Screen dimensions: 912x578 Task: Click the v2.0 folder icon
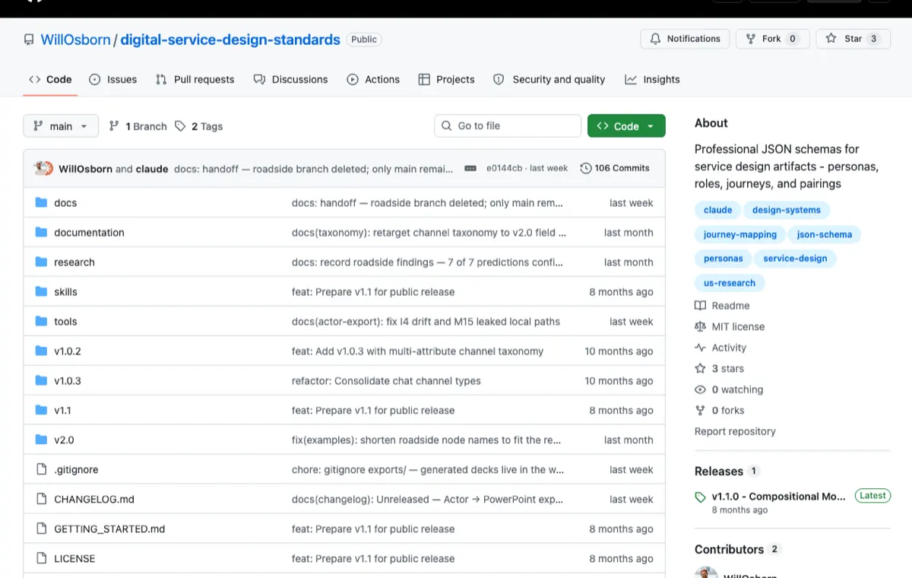tap(41, 440)
